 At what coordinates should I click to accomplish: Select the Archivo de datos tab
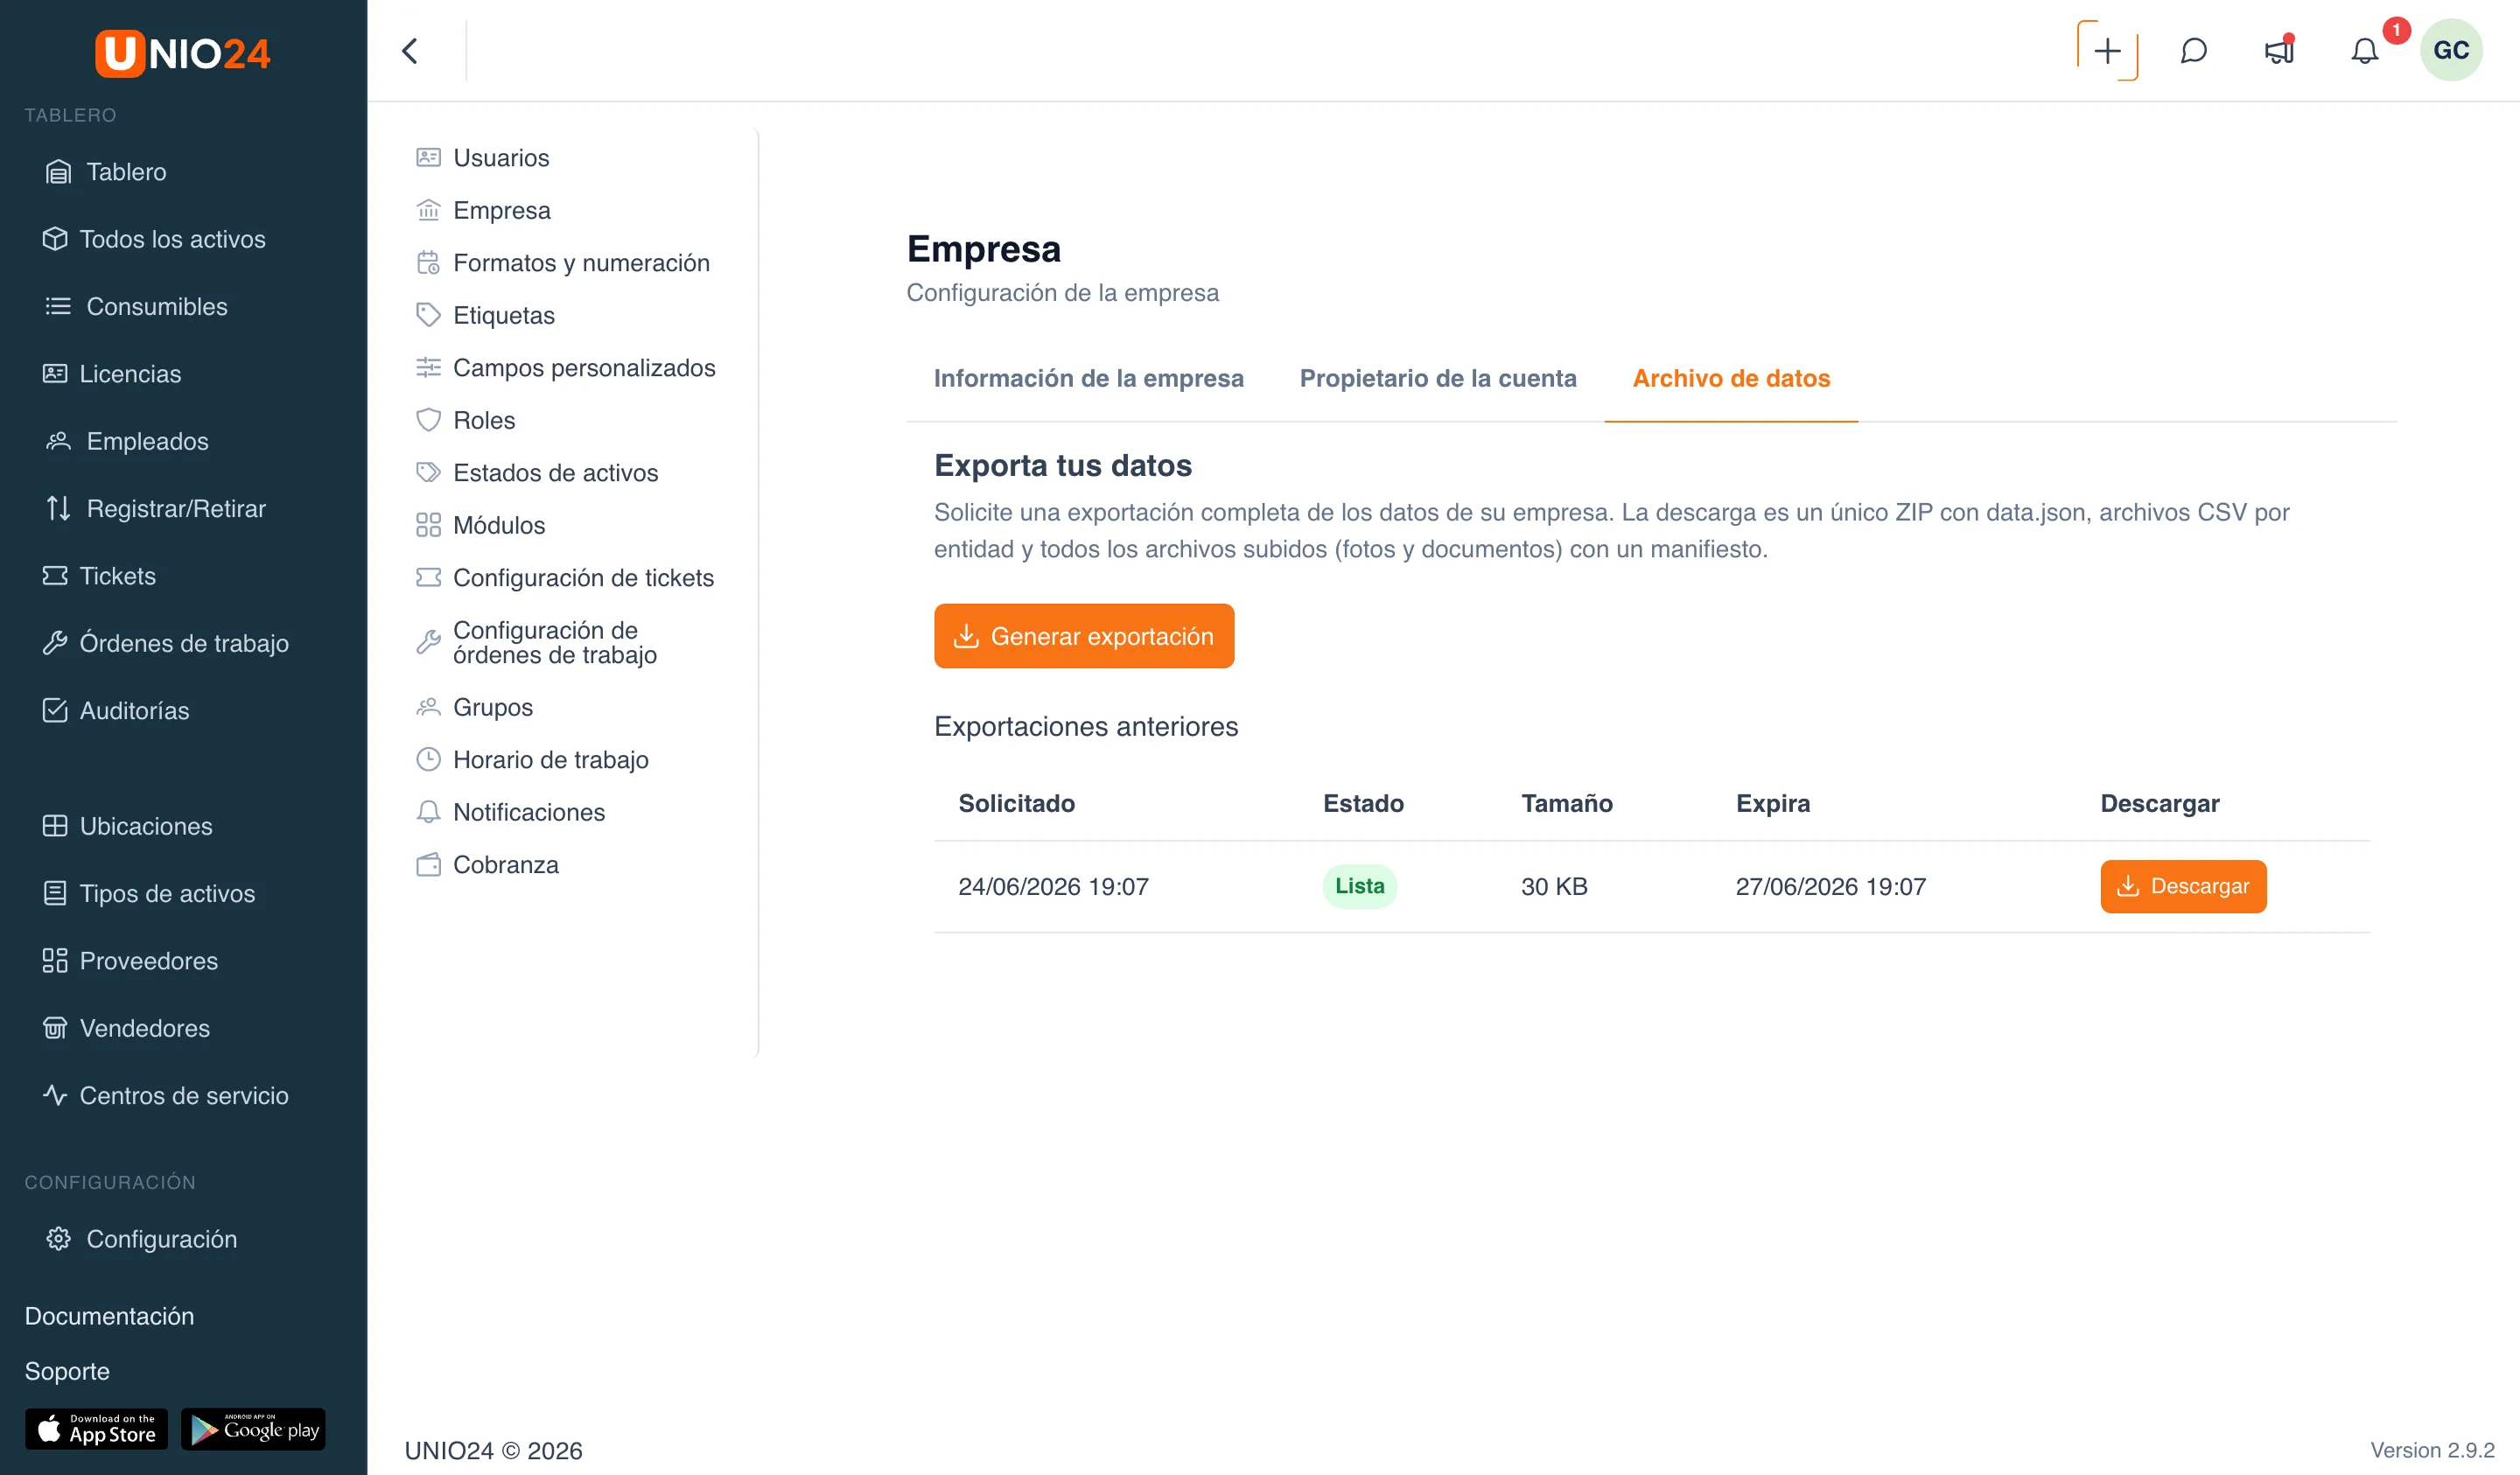click(1730, 378)
